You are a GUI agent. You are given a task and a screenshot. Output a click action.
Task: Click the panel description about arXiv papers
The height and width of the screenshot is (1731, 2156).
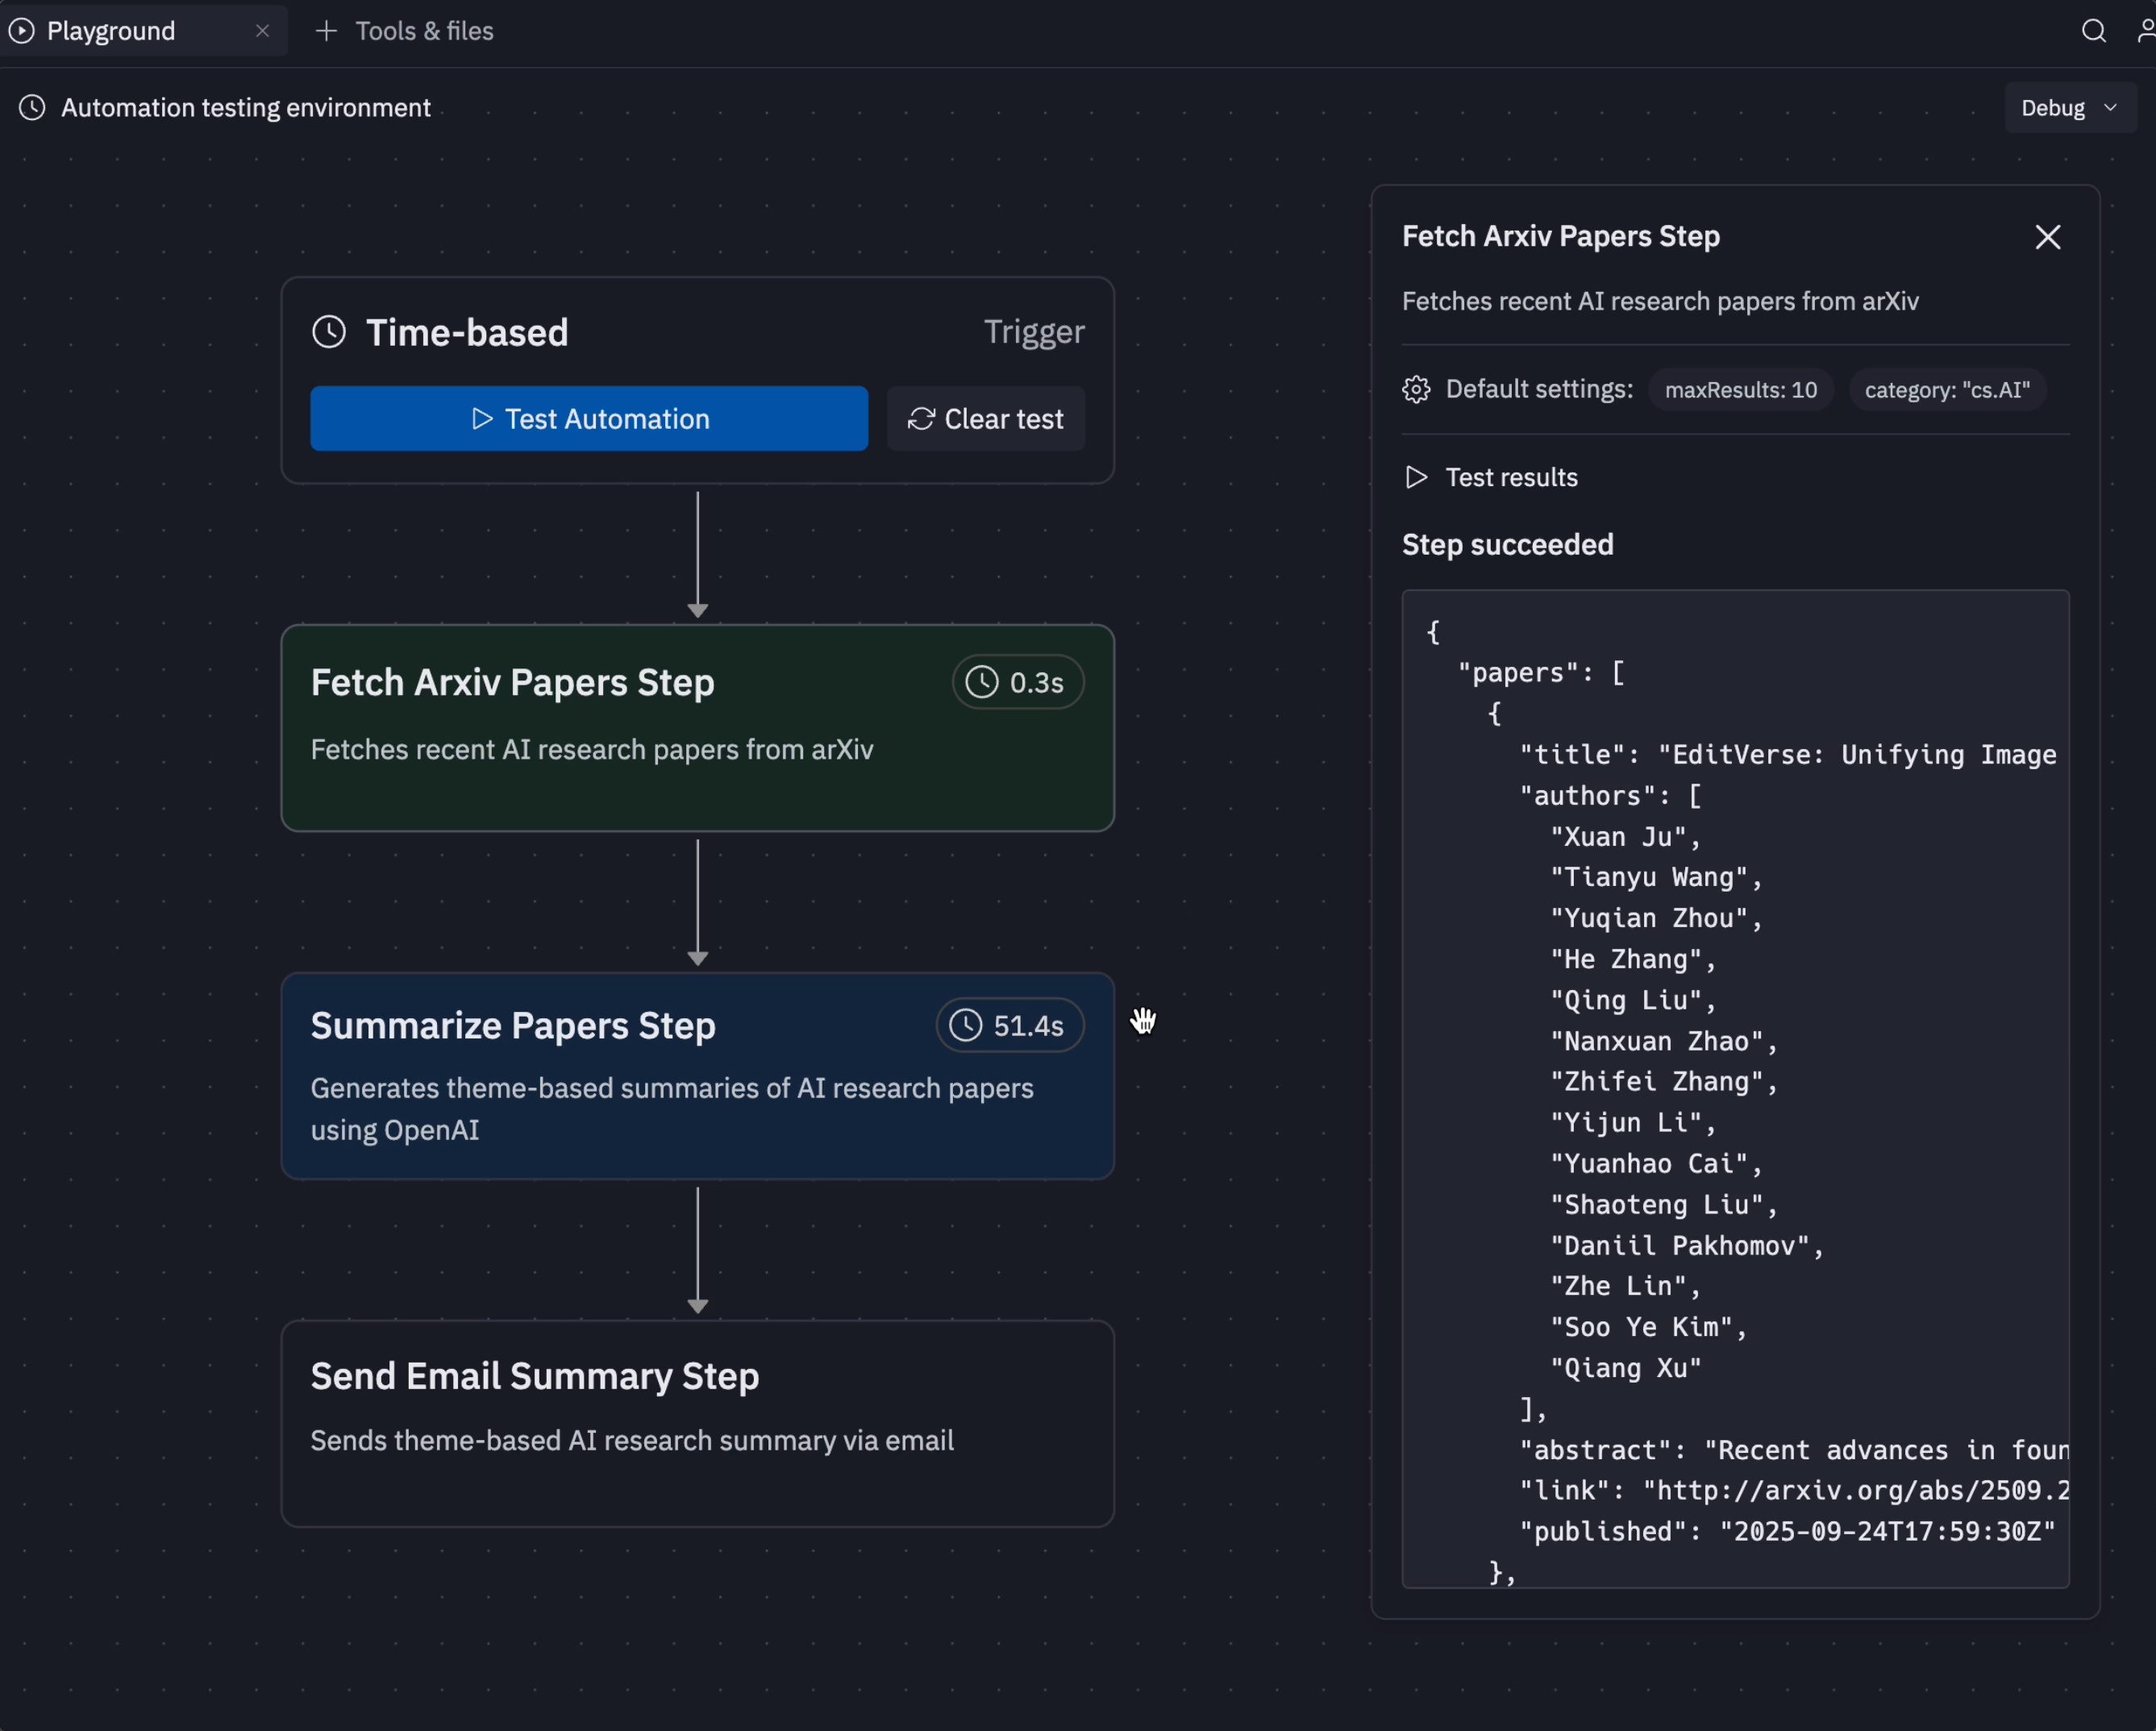pos(1660,302)
